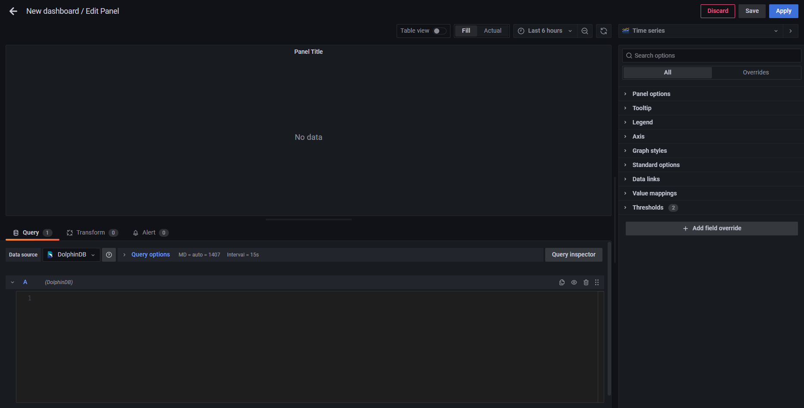Switch to the Overrides tab

pyautogui.click(x=755, y=72)
